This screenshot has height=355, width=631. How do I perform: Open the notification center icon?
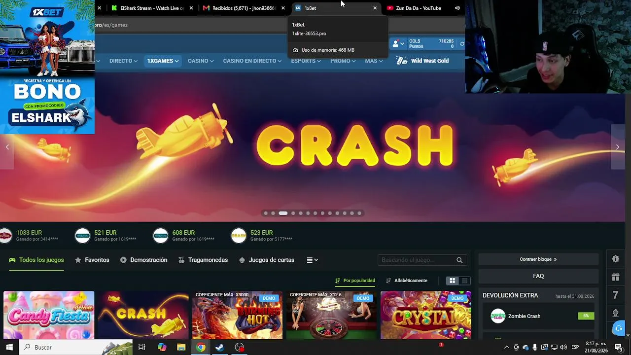(619, 347)
